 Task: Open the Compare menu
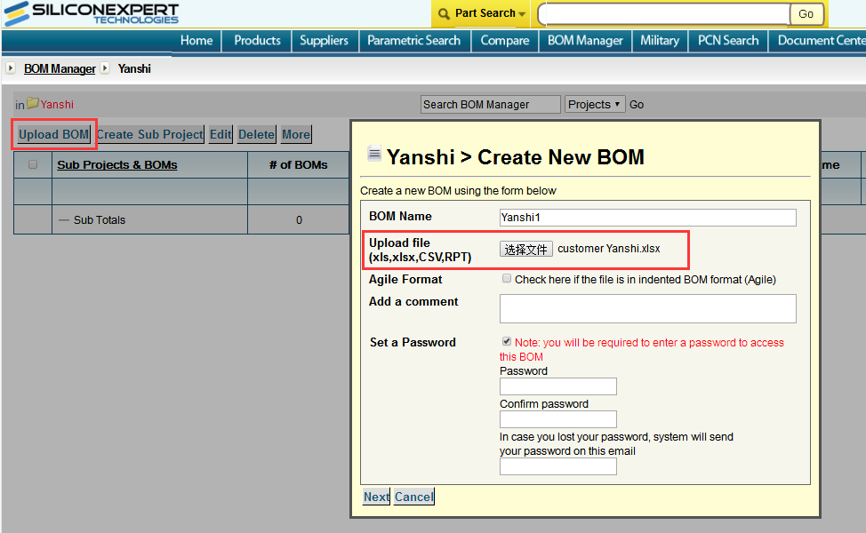click(x=504, y=40)
